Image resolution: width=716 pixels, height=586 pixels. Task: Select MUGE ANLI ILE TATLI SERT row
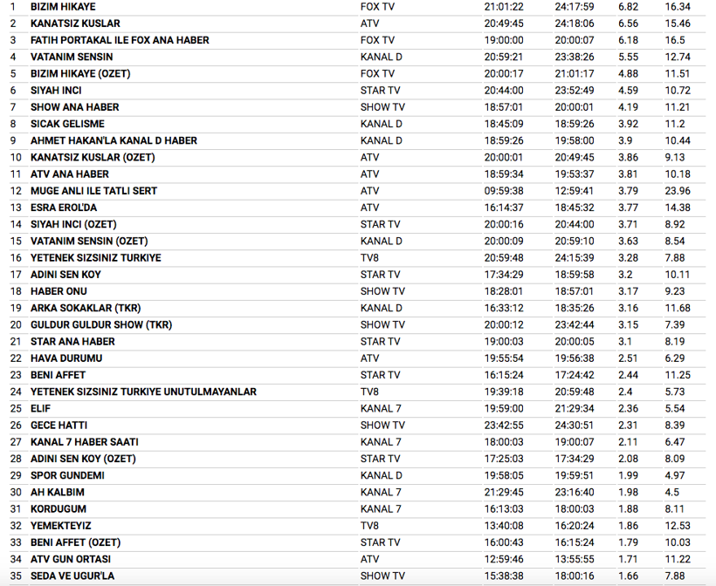[x=93, y=191]
